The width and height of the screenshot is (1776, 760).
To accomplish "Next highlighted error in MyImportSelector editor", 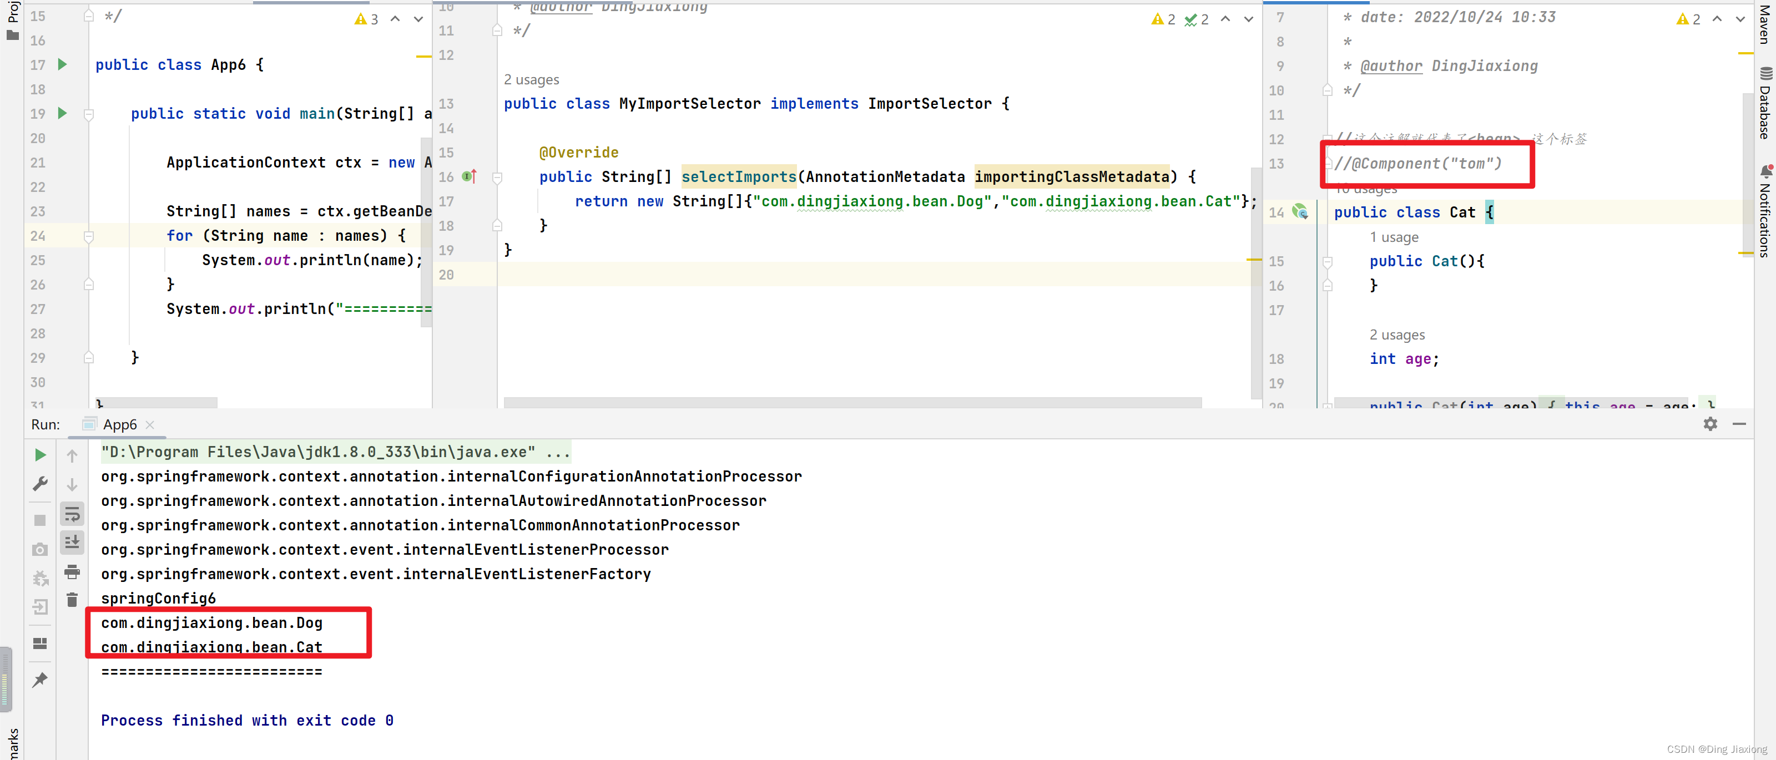I will coord(1248,19).
